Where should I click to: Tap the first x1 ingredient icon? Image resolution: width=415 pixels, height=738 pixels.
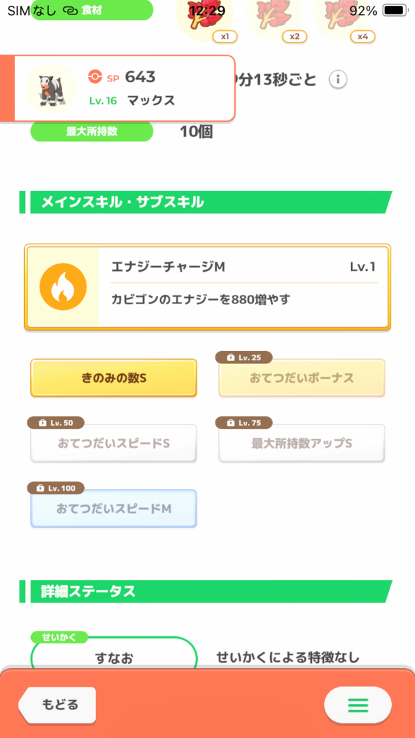click(x=204, y=19)
